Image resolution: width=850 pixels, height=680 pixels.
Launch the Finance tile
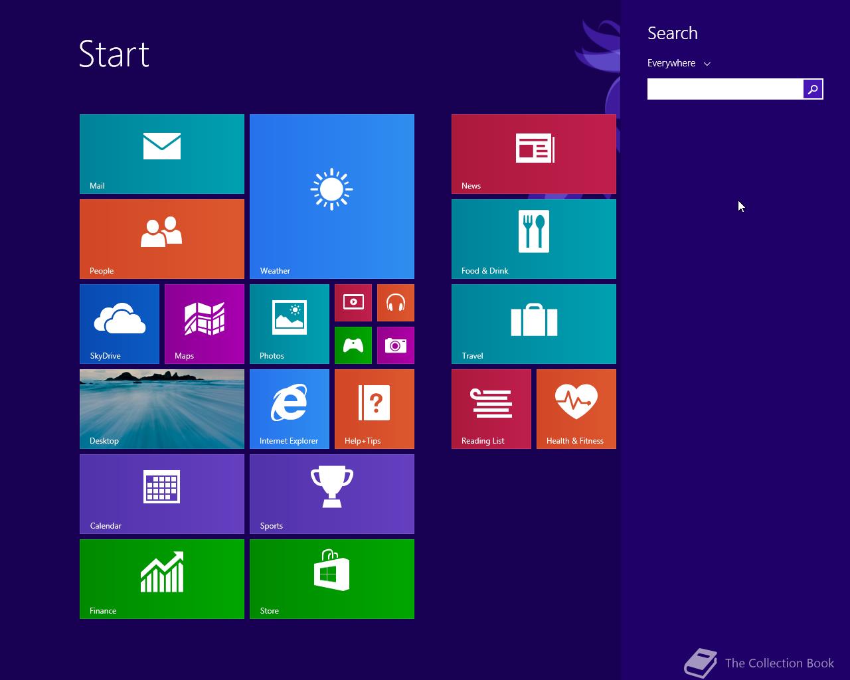pos(162,579)
